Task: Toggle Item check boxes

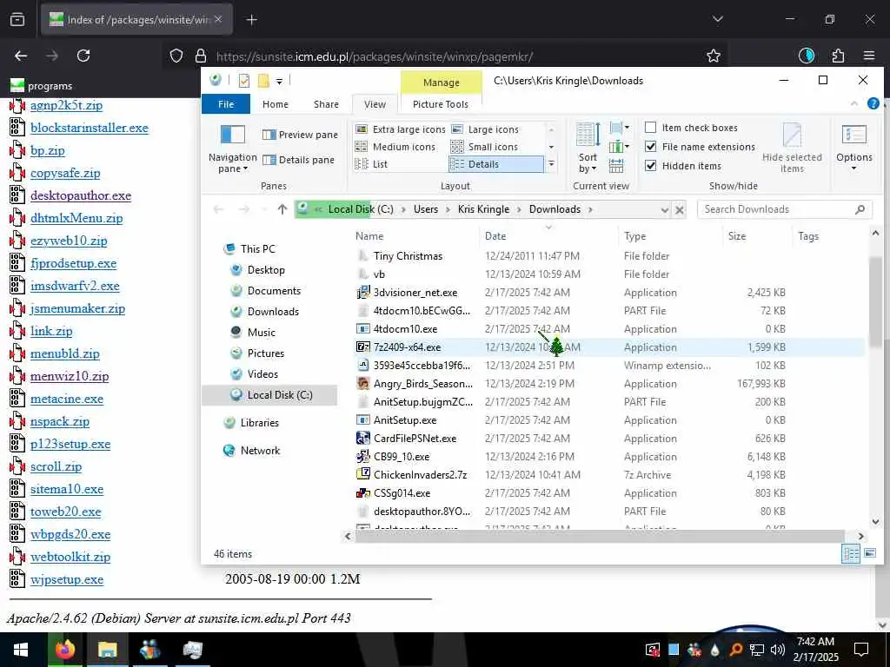Action: point(650,128)
